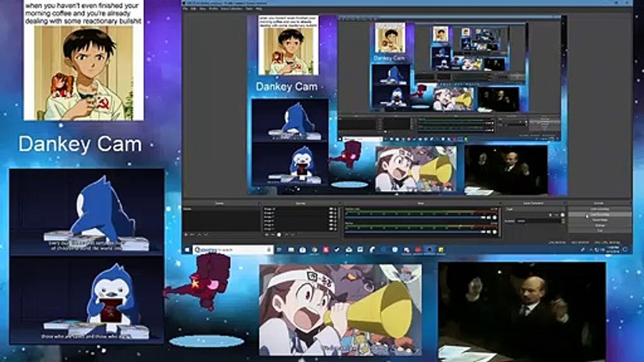Click Start Streaming in Controls panel
Image resolution: width=644 pixels, height=362 pixels.
tap(599, 209)
